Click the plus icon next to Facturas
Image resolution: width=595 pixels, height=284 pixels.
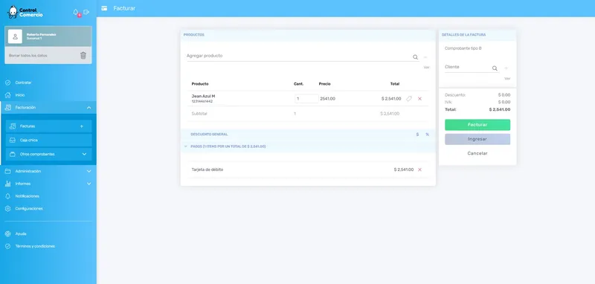pos(82,126)
